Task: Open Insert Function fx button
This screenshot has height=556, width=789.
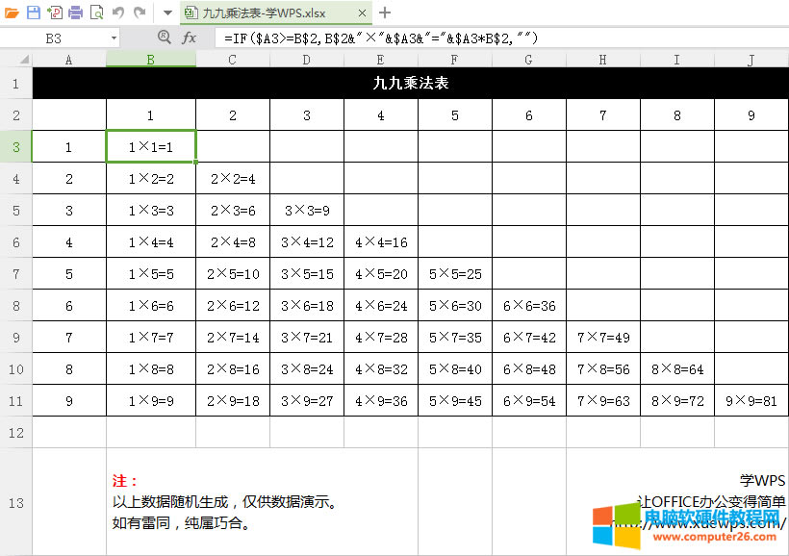Action: [190, 38]
